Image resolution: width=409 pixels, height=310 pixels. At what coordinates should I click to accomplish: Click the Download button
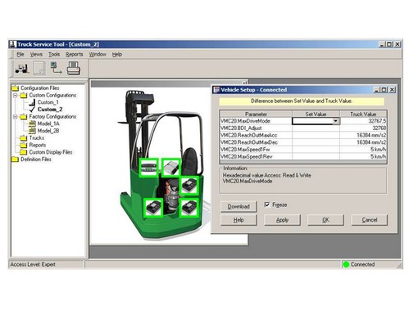coord(239,206)
